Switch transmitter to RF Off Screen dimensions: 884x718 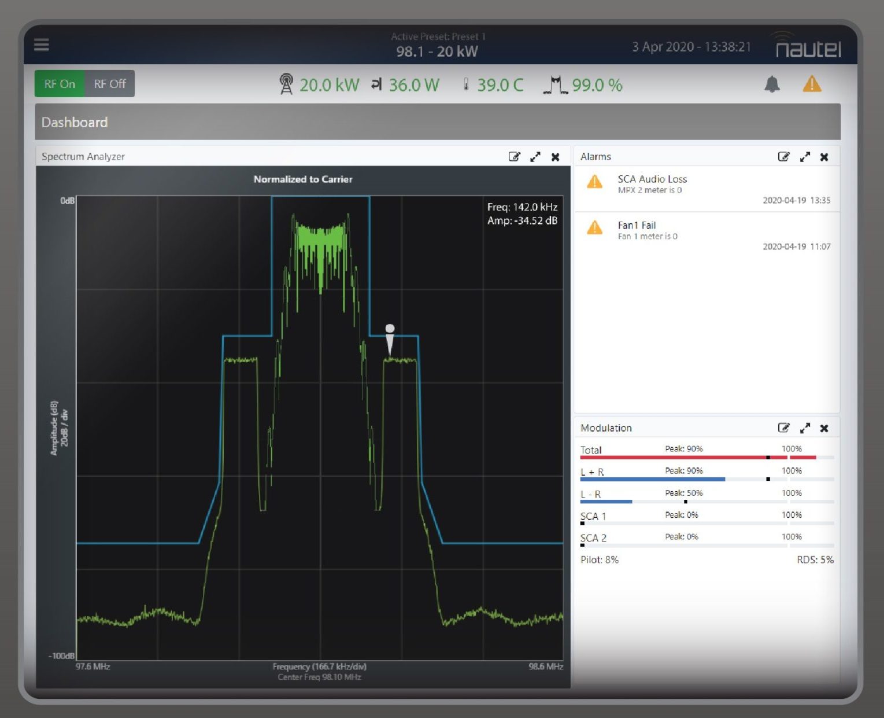pyautogui.click(x=109, y=83)
